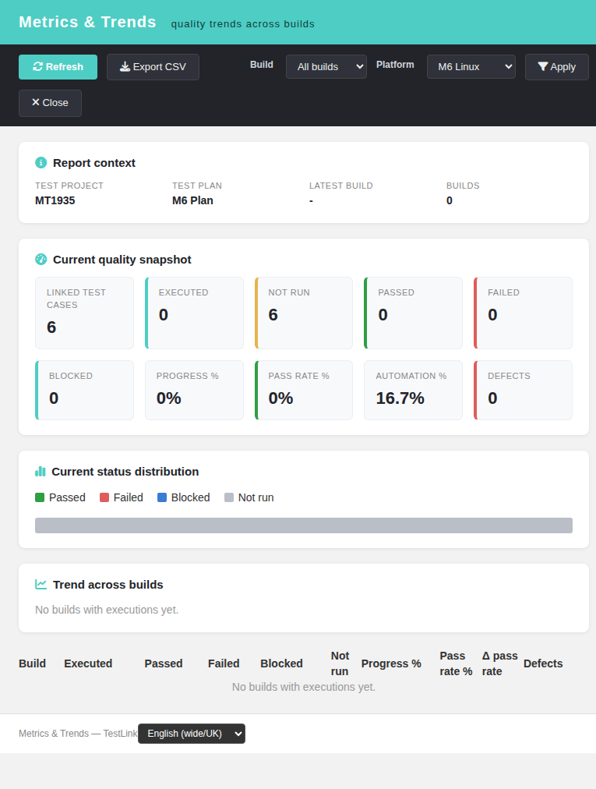Click the bar chart icon beside status distribution
The height and width of the screenshot is (789, 596).
(41, 472)
